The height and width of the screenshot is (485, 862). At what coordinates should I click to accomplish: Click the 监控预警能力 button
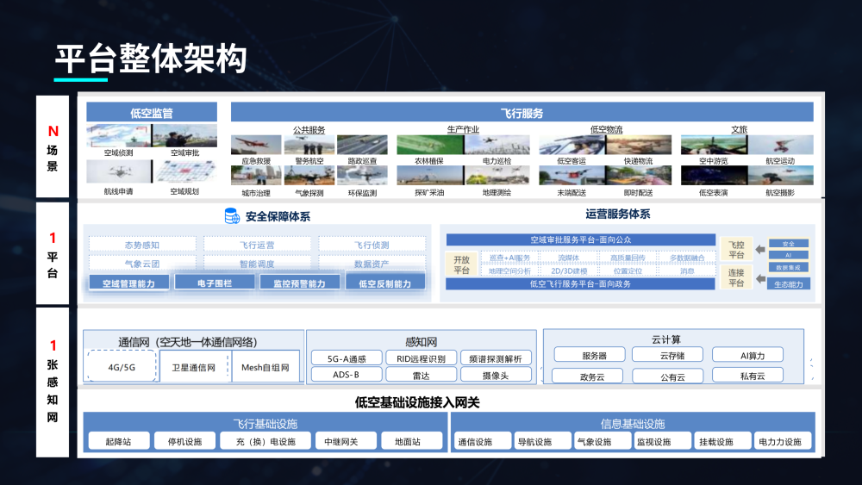point(300,283)
